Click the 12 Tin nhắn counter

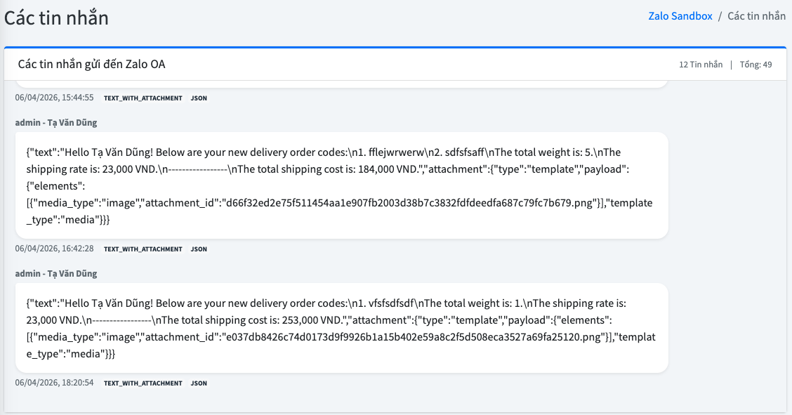click(x=701, y=65)
